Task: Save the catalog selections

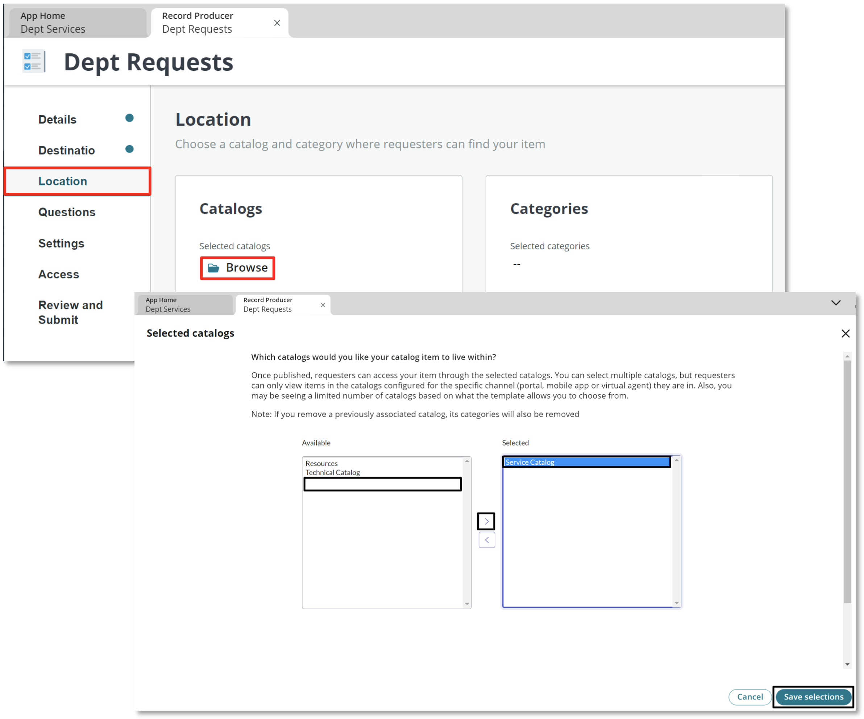Action: pos(813,697)
